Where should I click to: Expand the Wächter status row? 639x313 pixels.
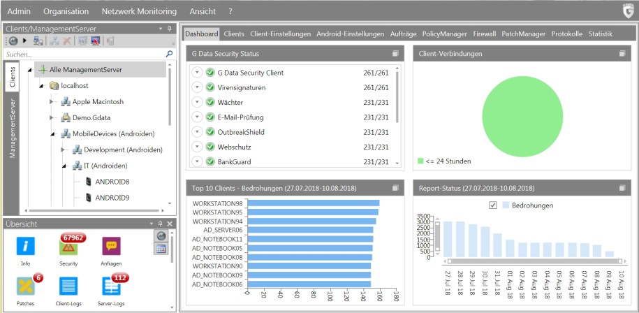pos(197,102)
